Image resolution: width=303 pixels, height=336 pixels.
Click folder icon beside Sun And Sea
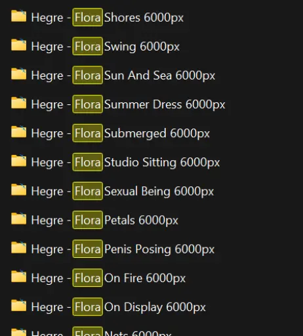(18, 73)
